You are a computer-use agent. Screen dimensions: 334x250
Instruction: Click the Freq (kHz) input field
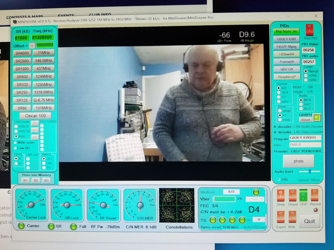click(43, 37)
